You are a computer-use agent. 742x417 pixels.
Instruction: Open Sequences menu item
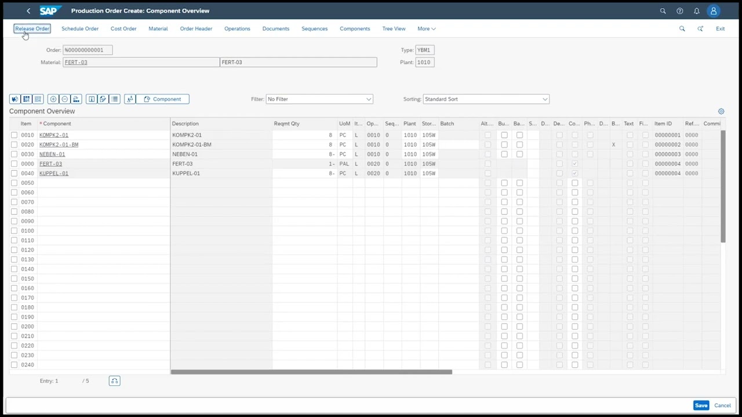314,28
